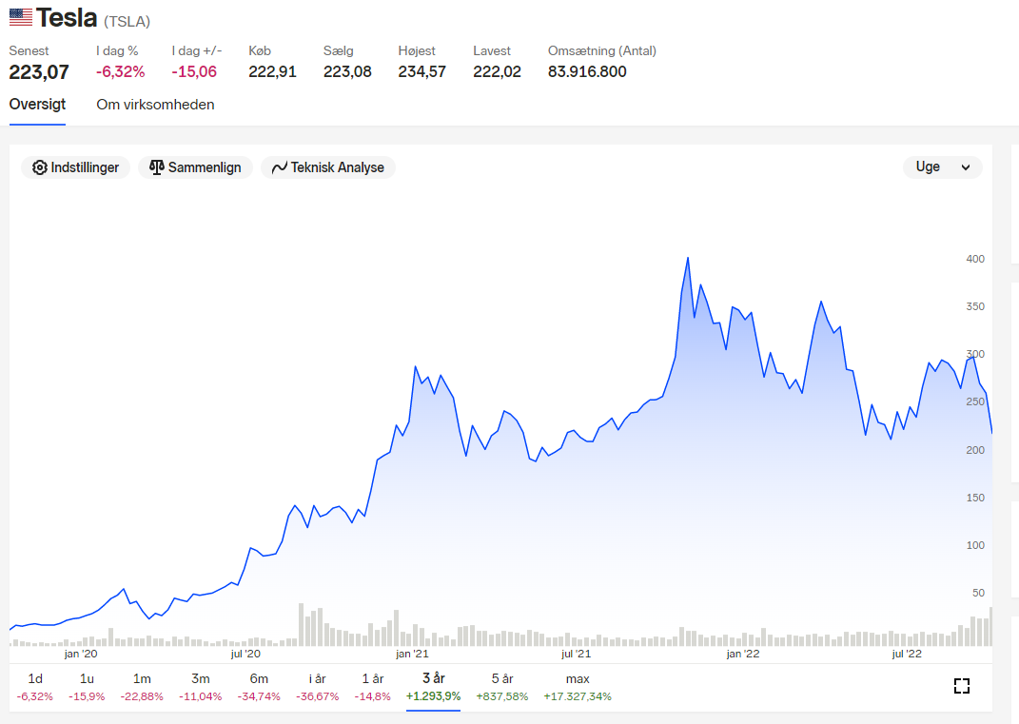Click the 50 price axis label

coord(978,593)
